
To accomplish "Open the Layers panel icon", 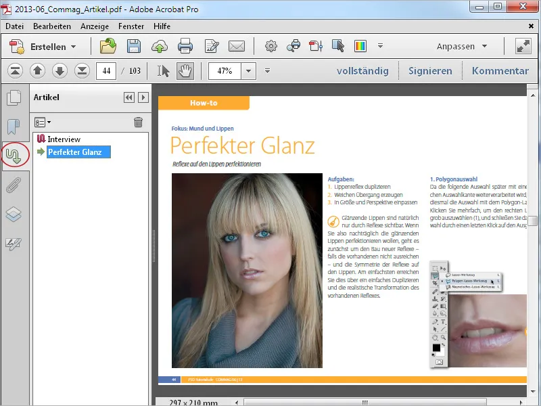I will point(14,214).
